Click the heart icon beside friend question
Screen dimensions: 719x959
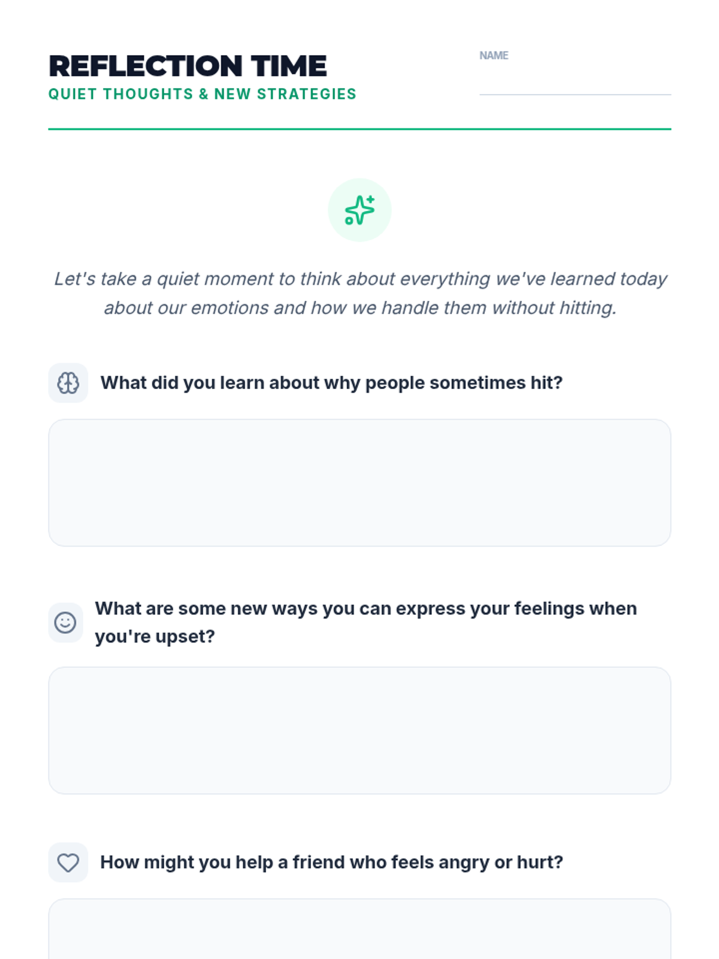pos(68,863)
